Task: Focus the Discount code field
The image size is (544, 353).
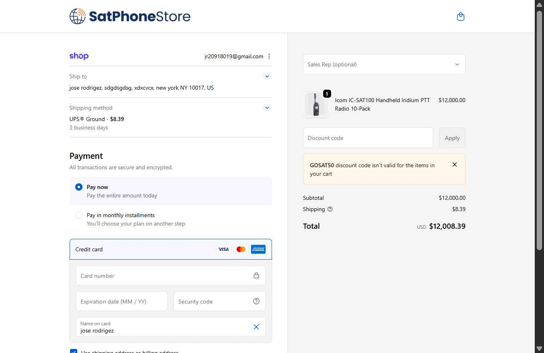Action: point(368,138)
